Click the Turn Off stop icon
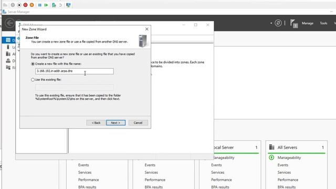336x189 pixels. pyautogui.click(x=19, y=5)
